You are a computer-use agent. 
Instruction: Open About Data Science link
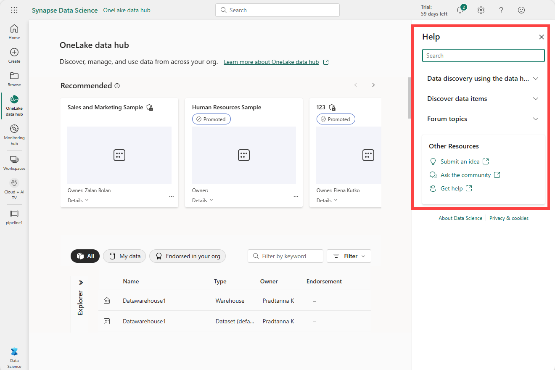point(460,218)
